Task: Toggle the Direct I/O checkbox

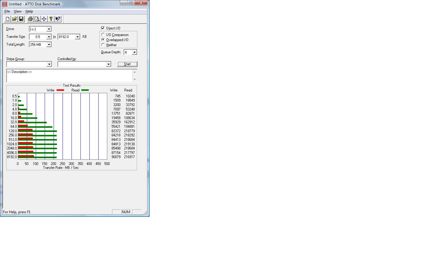Action: 103,28
